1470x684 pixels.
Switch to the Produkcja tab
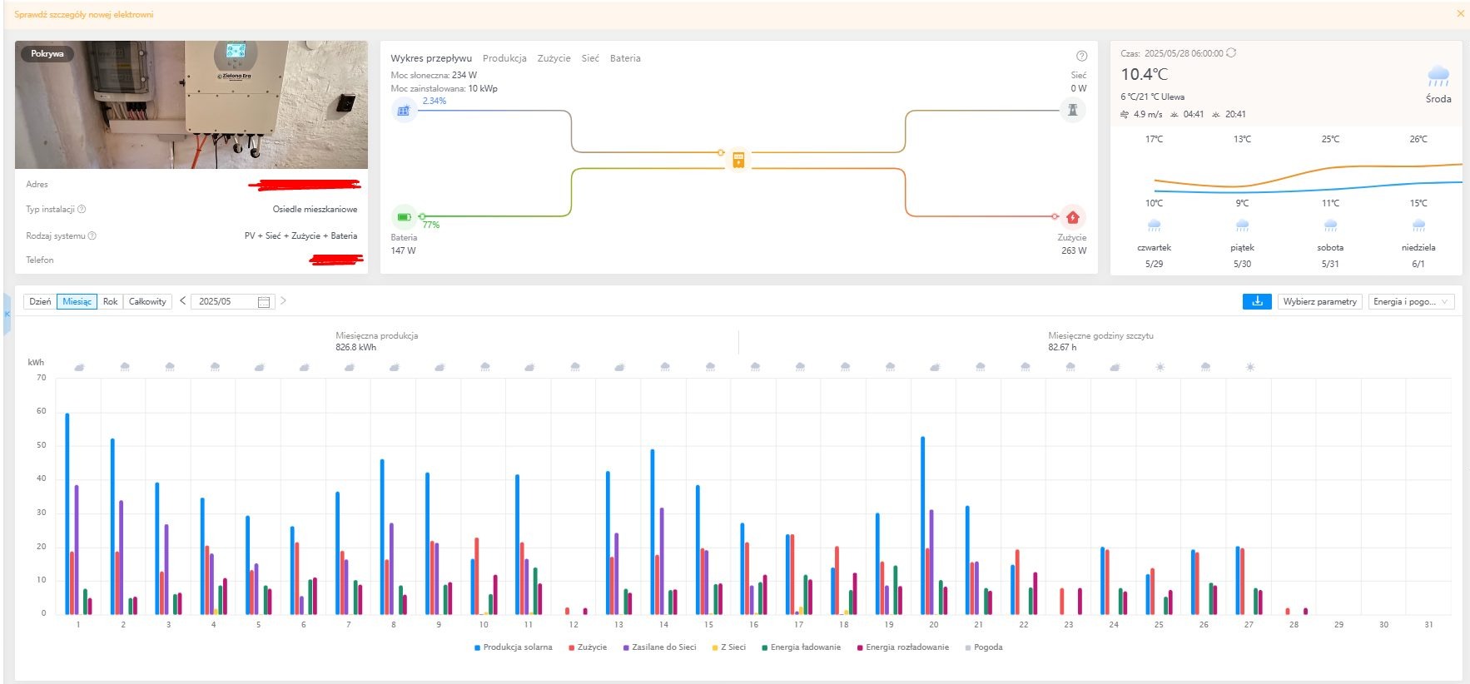click(x=504, y=58)
